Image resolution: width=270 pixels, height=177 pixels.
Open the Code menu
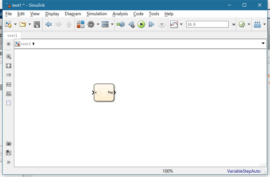(x=138, y=14)
